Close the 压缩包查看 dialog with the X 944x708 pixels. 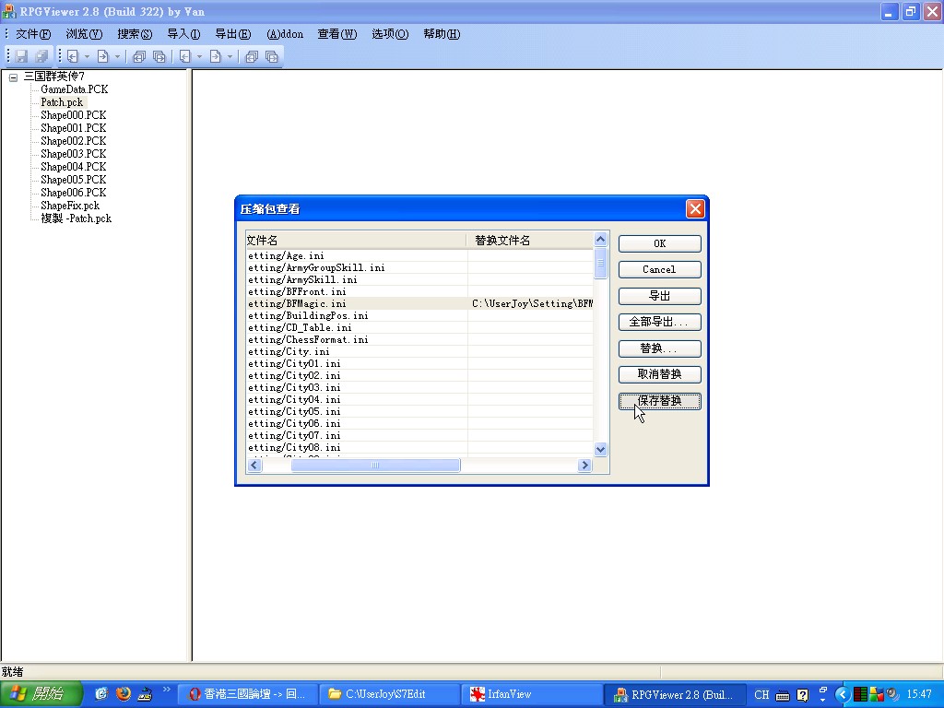tap(695, 209)
